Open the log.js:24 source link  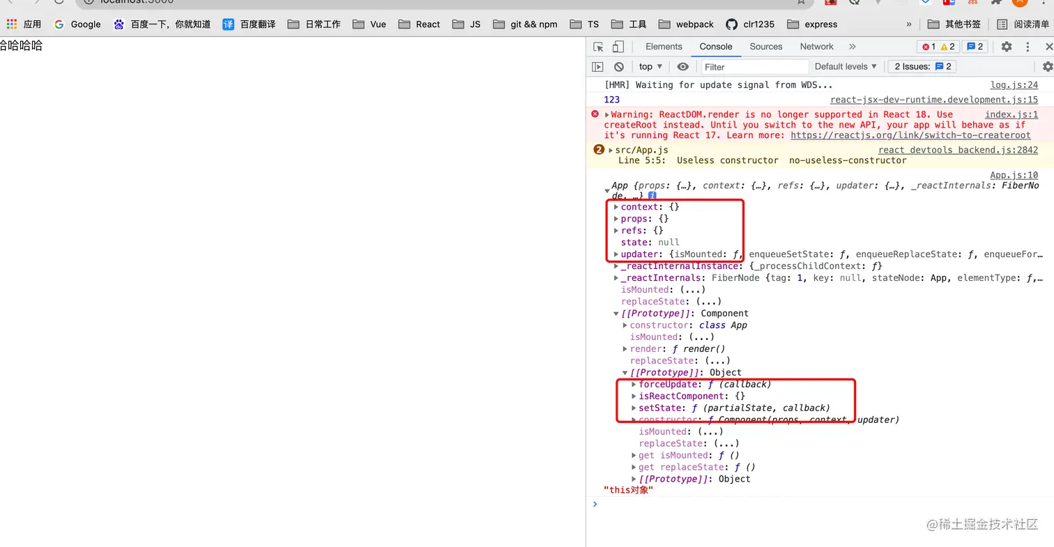(1014, 85)
